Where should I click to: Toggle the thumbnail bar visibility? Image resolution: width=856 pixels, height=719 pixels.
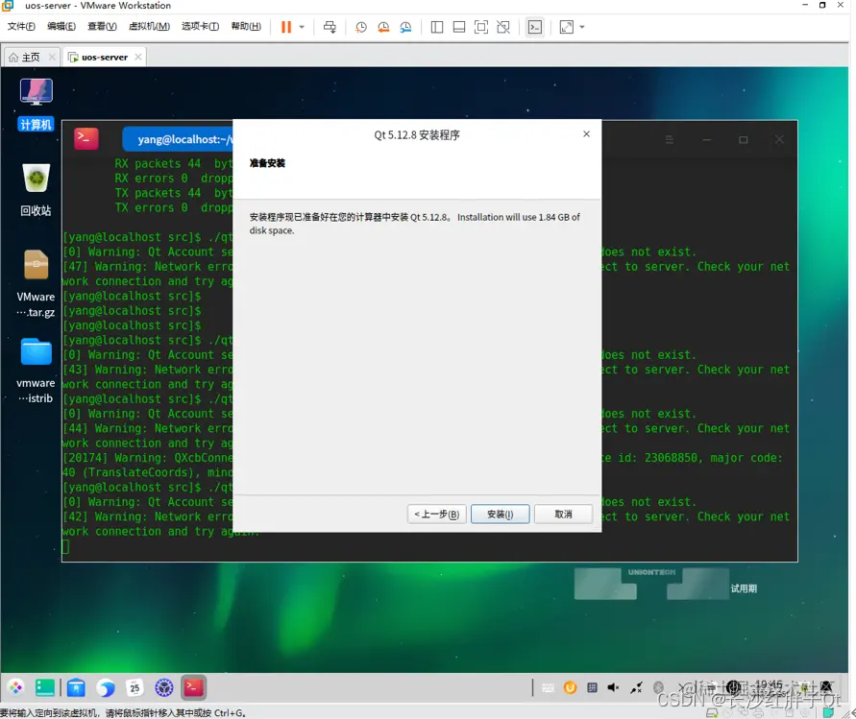tap(461, 26)
